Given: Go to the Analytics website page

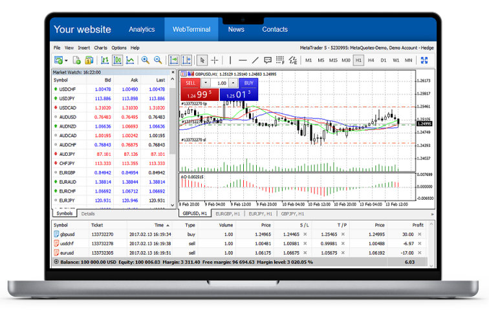Looking at the screenshot, I should coord(142,29).
